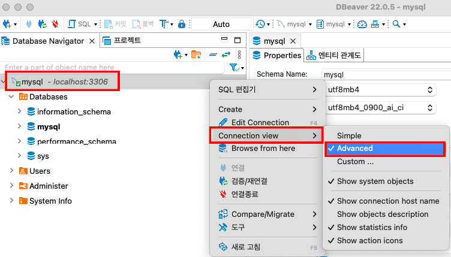This screenshot has height=257, width=451.
Task: Click the object name filter field
Action: point(112,68)
